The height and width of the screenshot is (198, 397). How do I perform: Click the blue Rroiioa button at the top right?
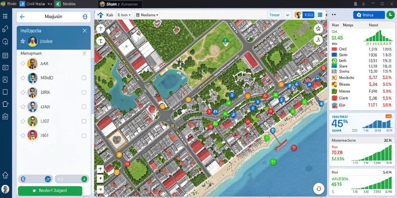coord(369,15)
